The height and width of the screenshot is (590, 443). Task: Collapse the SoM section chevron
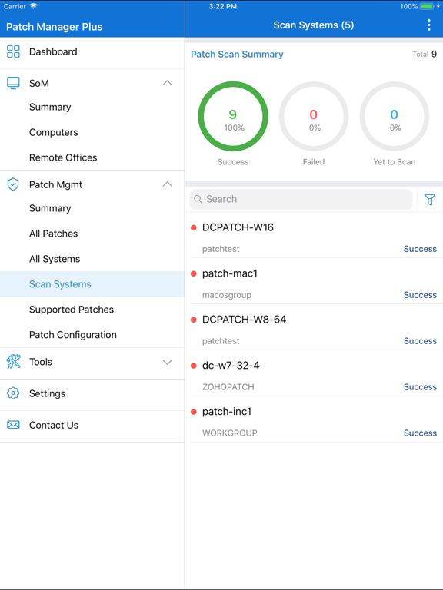pyautogui.click(x=167, y=83)
